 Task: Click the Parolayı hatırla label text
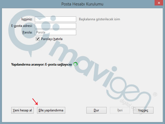(52, 39)
